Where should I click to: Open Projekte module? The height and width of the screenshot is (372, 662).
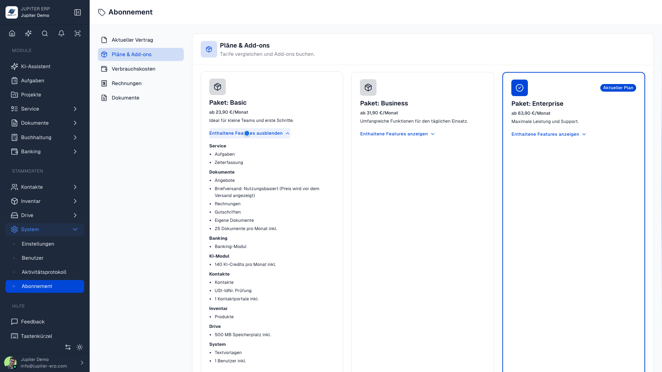coord(45,95)
